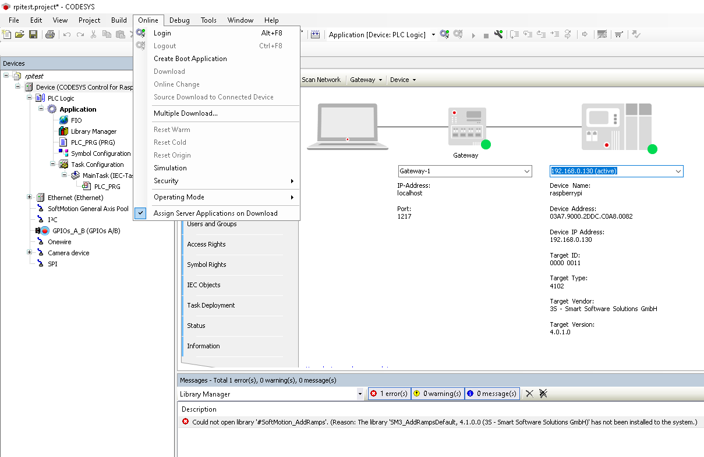
Task: Open the Gateway-1 selection dropdown
Action: (527, 172)
